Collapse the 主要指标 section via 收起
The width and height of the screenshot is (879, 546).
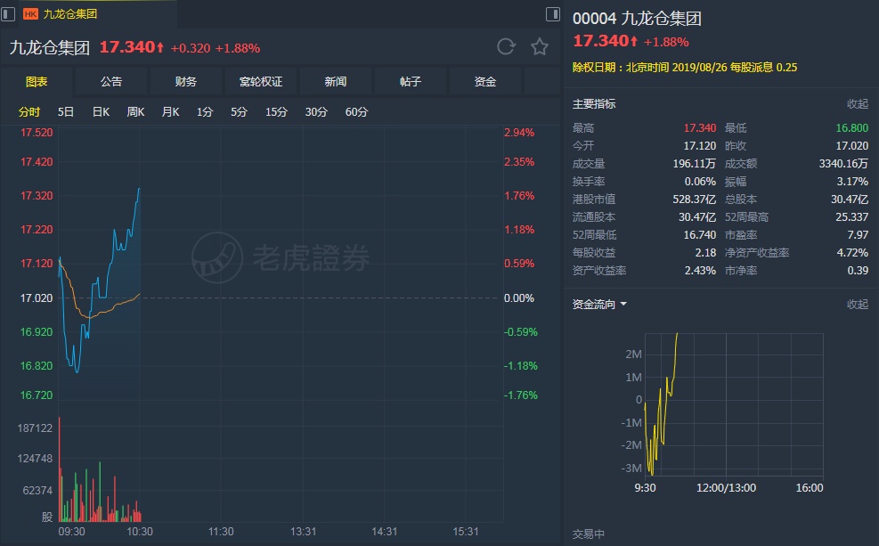point(857,103)
